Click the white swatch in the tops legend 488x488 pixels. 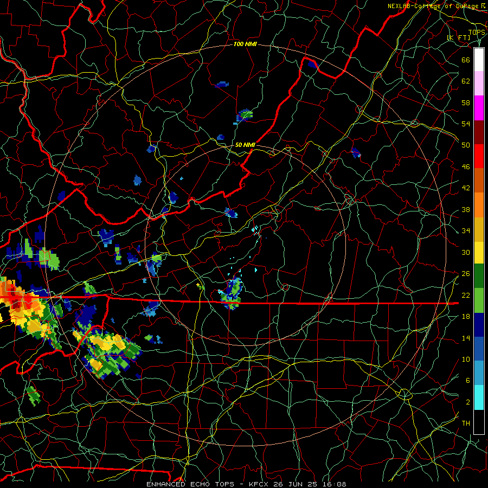(479, 60)
